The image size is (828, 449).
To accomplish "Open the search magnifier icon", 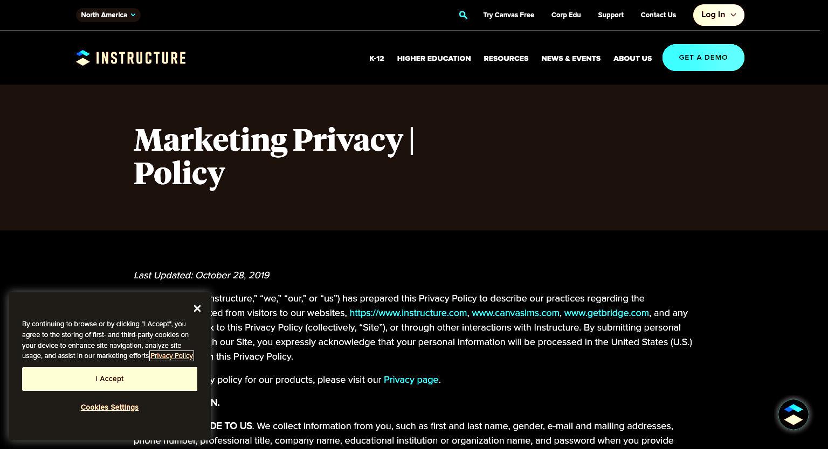I will 463,15.
